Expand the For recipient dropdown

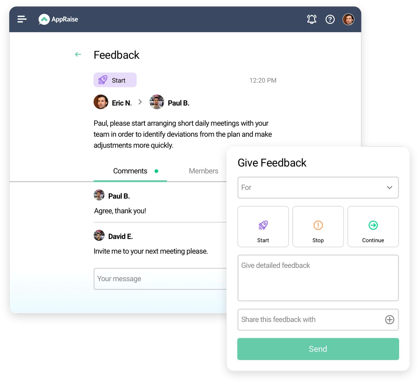pyautogui.click(x=318, y=188)
